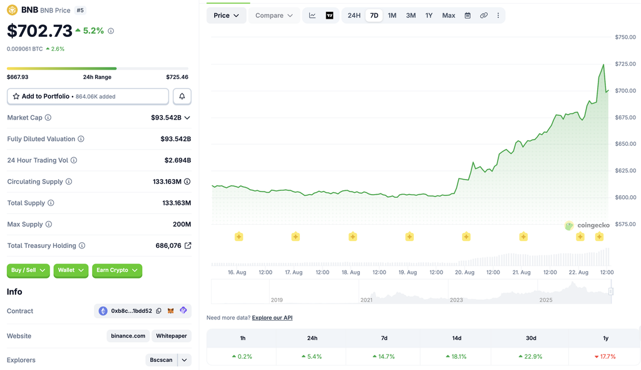Click the MetaMask fox icon

(x=170, y=311)
